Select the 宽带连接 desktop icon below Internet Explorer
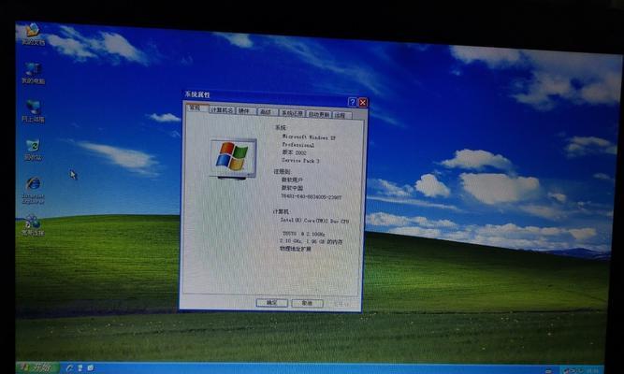624x374 pixels. (33, 225)
